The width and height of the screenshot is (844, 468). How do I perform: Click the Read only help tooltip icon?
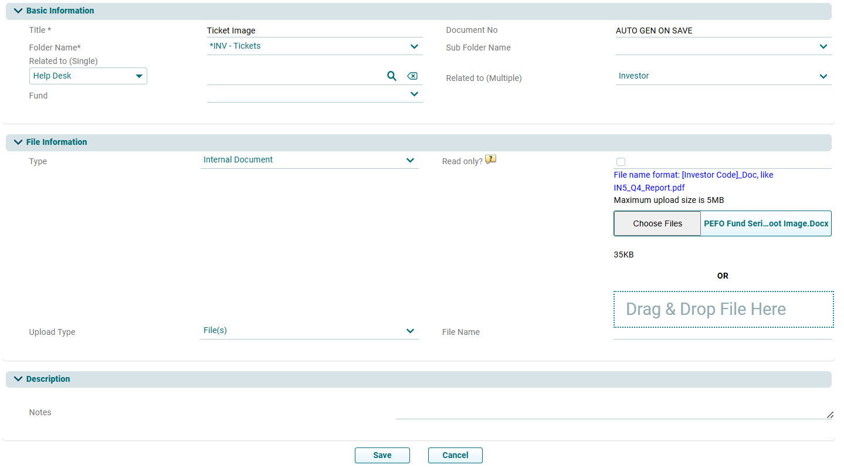point(491,160)
